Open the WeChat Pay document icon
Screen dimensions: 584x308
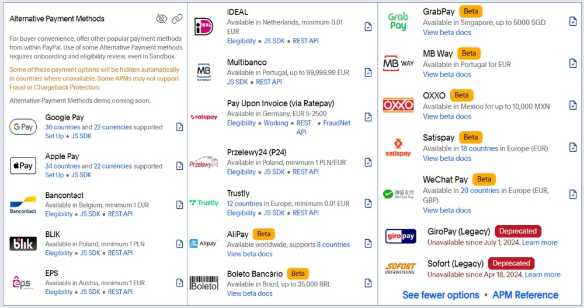(573, 194)
